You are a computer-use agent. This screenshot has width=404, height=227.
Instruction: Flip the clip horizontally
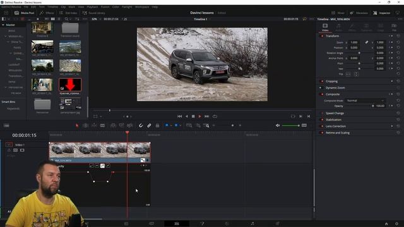(x=348, y=74)
